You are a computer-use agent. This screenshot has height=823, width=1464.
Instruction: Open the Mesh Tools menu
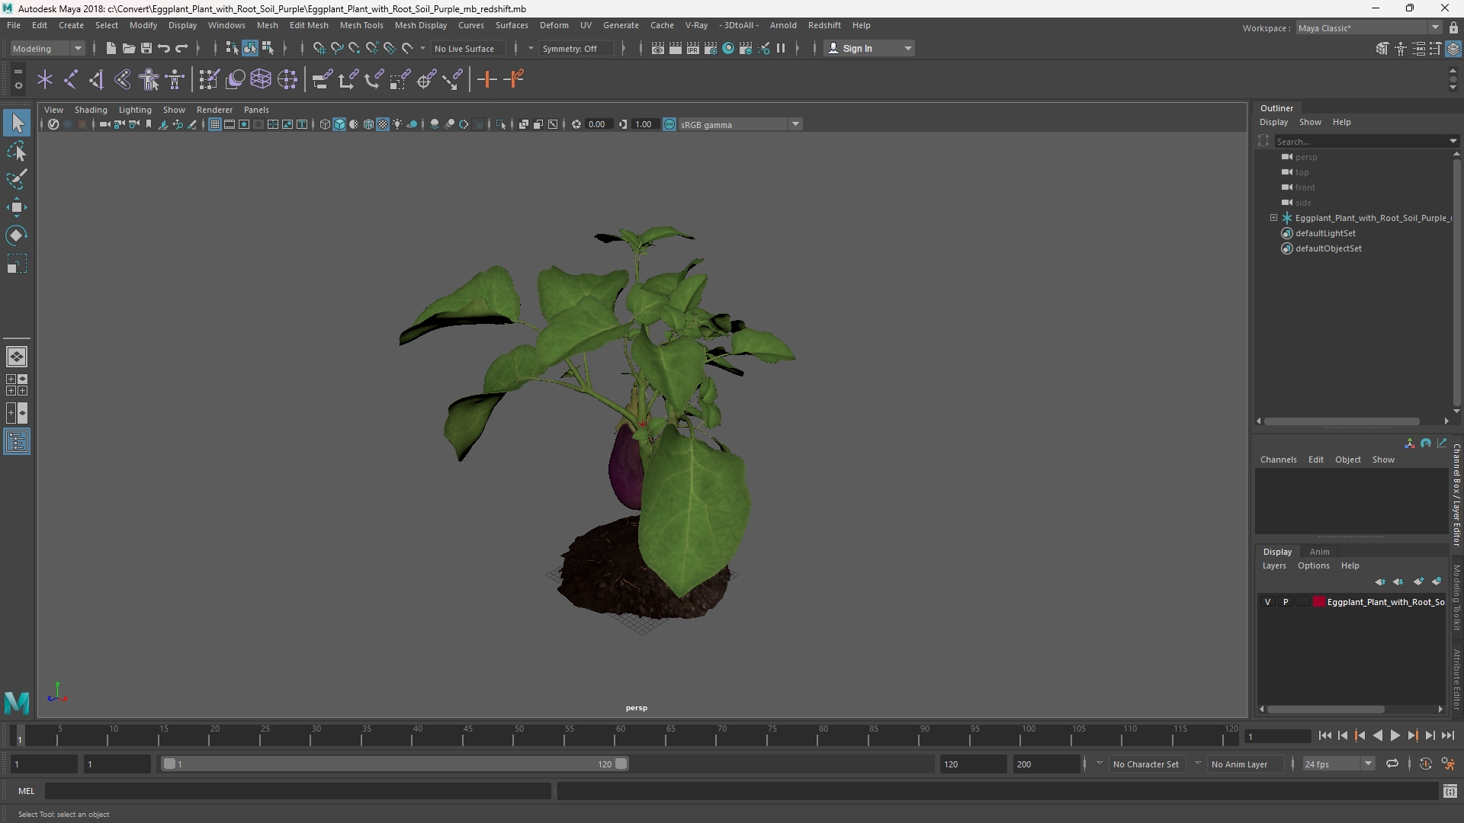[361, 25]
